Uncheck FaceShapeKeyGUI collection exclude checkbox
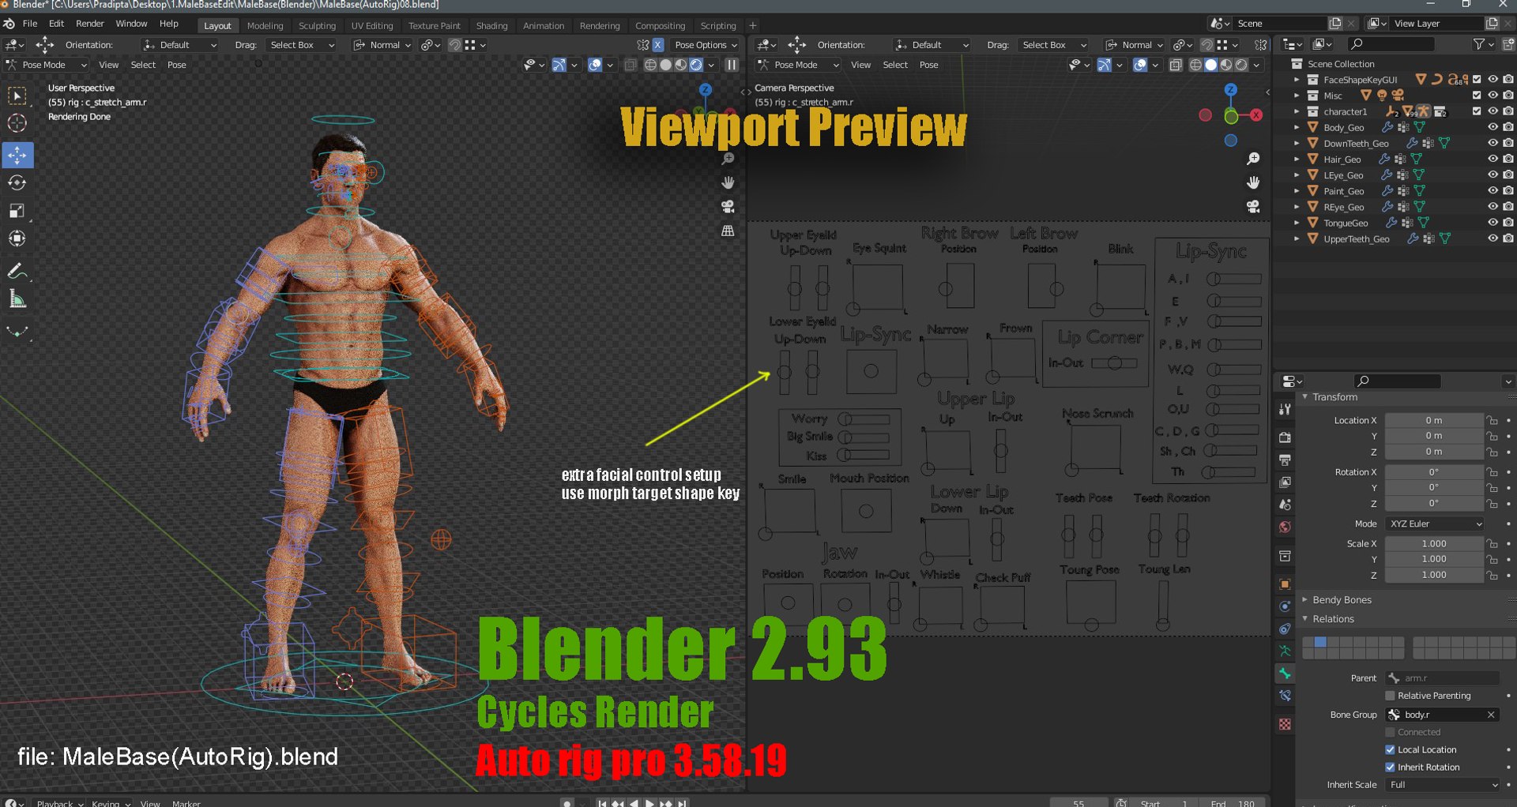The width and height of the screenshot is (1517, 807). [x=1477, y=80]
